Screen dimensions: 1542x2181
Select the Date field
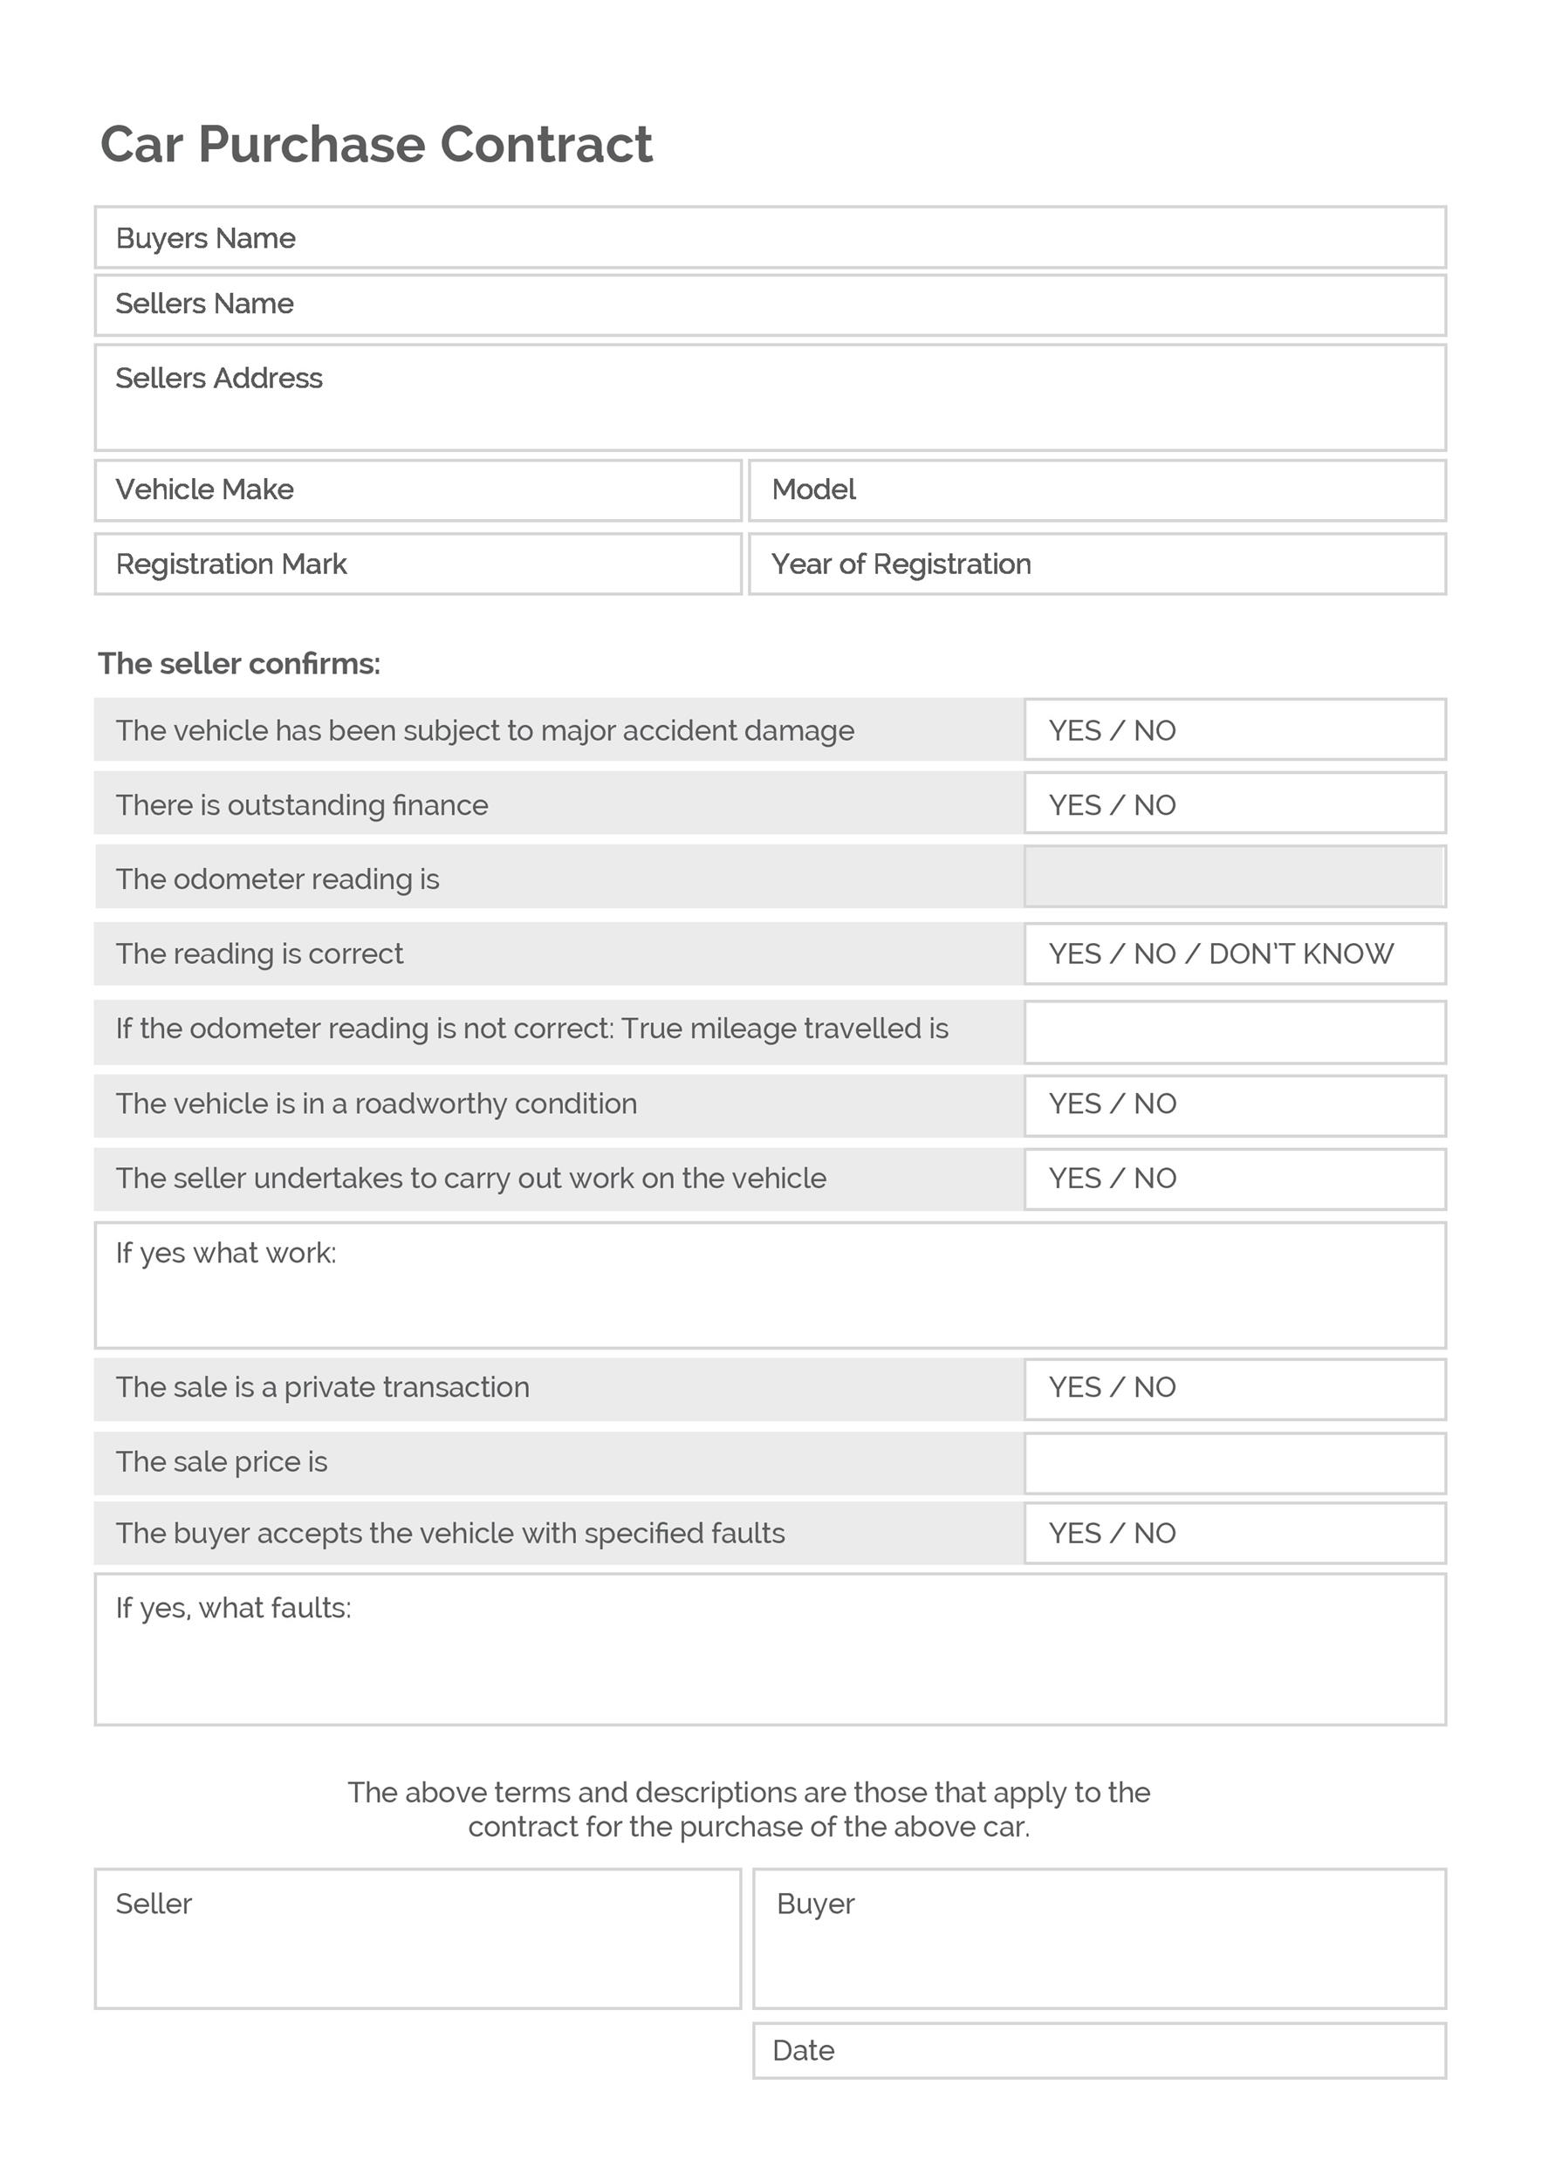(1100, 2050)
